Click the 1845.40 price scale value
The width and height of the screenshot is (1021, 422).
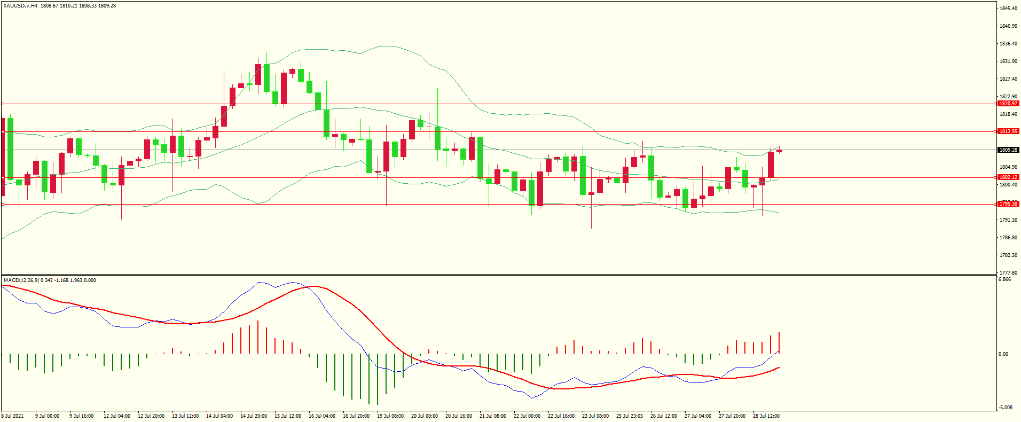(x=1008, y=9)
